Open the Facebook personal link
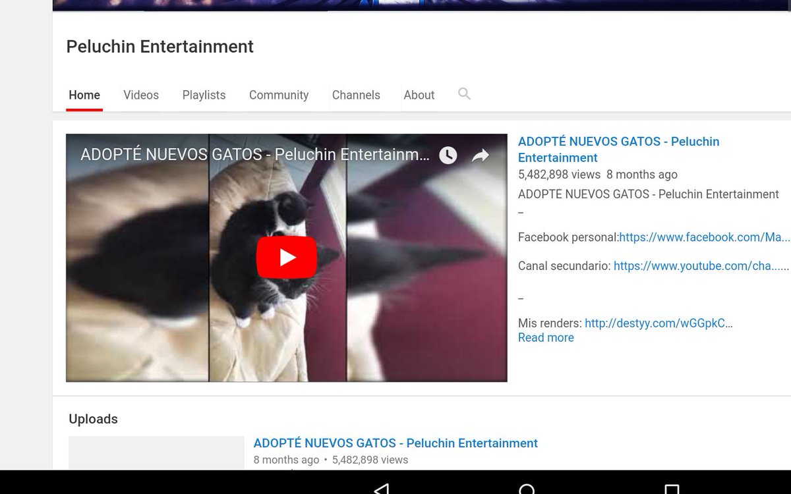The height and width of the screenshot is (494, 791). click(x=704, y=237)
